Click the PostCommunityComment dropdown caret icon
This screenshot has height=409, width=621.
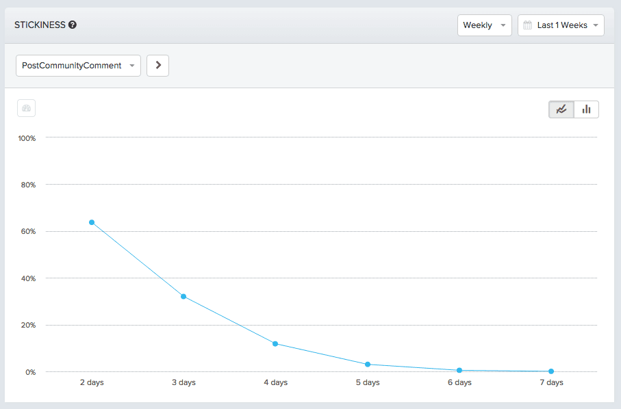tap(131, 65)
